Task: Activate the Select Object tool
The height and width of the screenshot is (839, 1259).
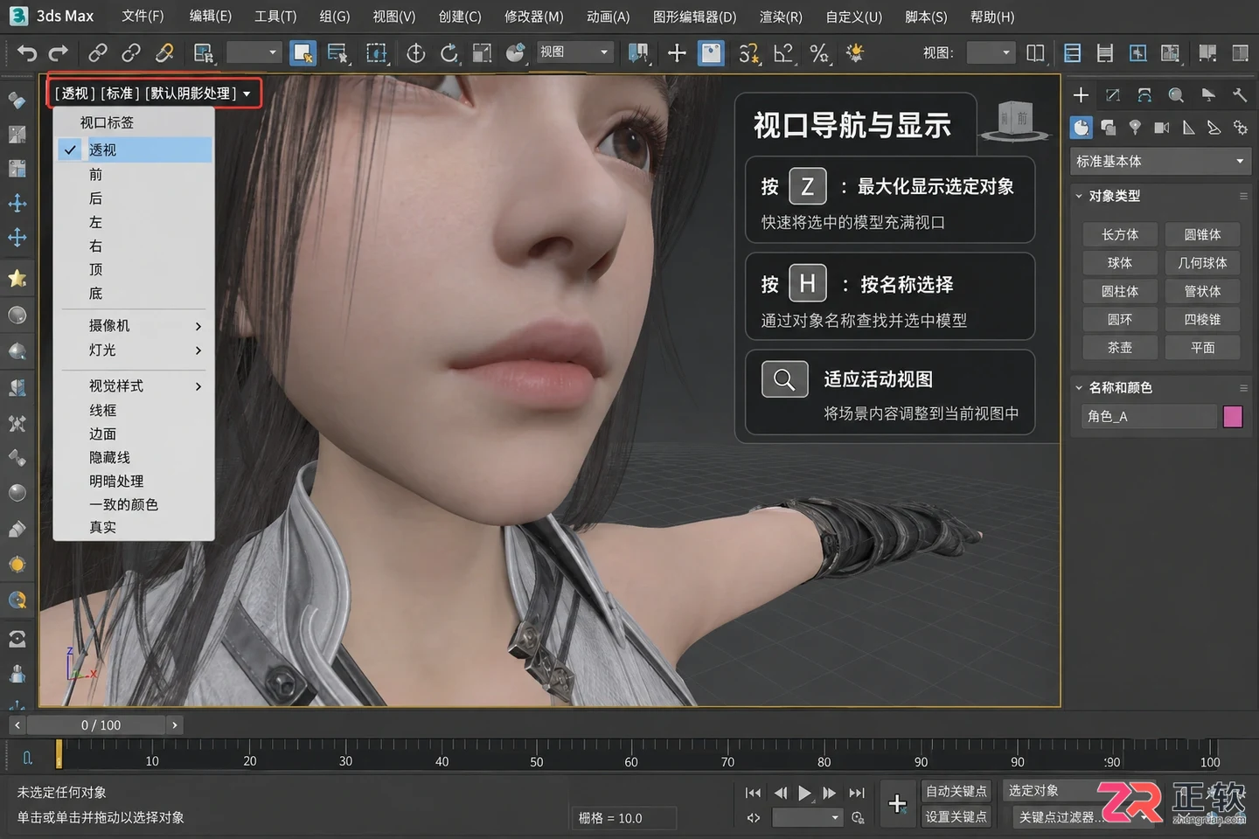Action: (303, 53)
